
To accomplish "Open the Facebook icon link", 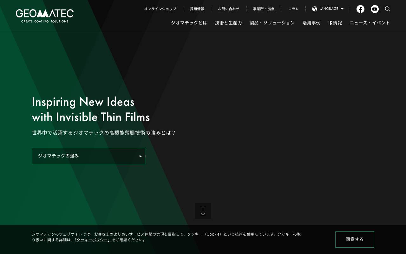I will [360, 9].
